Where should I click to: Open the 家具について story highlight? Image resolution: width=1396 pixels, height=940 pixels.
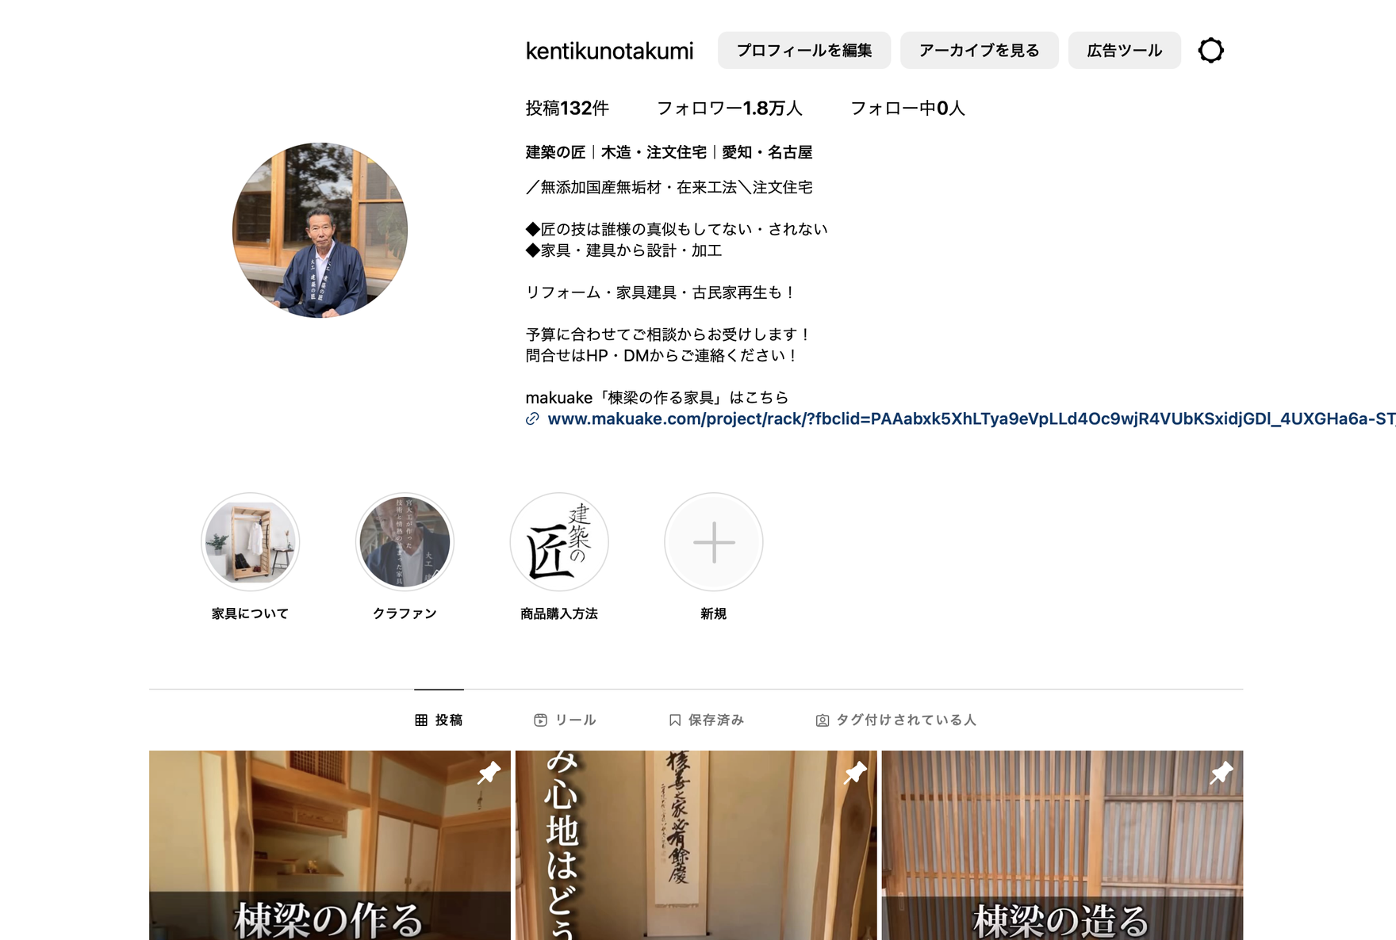pos(250,542)
